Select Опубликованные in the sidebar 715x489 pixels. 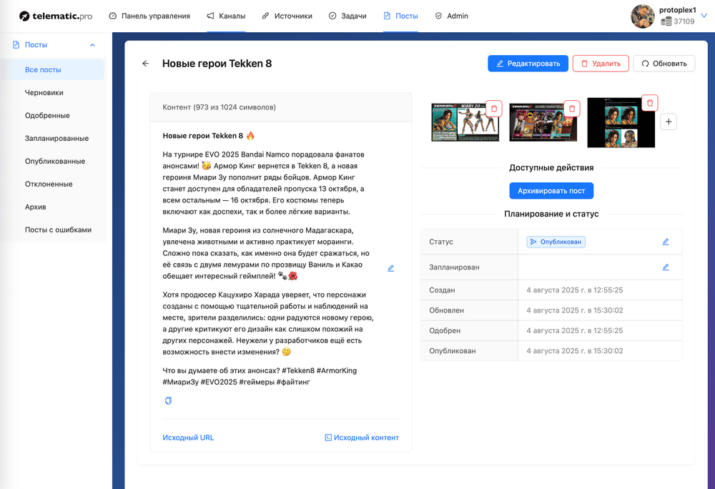coord(53,161)
